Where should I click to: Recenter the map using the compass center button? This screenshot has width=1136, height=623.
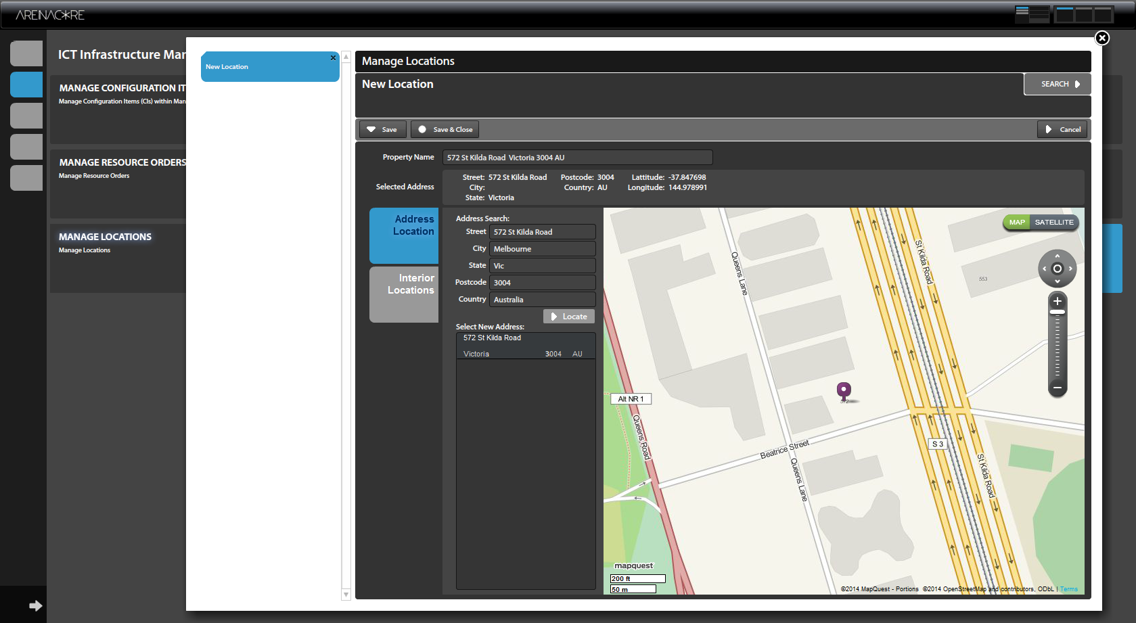tap(1058, 269)
